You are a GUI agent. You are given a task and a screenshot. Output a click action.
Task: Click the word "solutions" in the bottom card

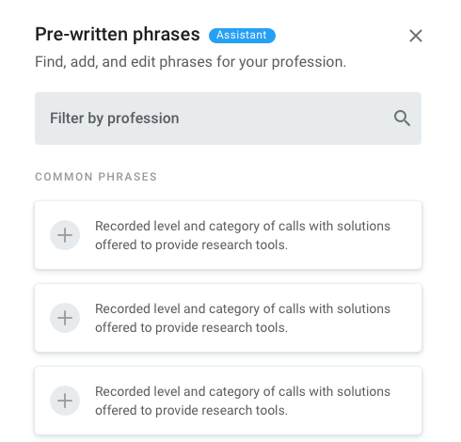click(363, 391)
